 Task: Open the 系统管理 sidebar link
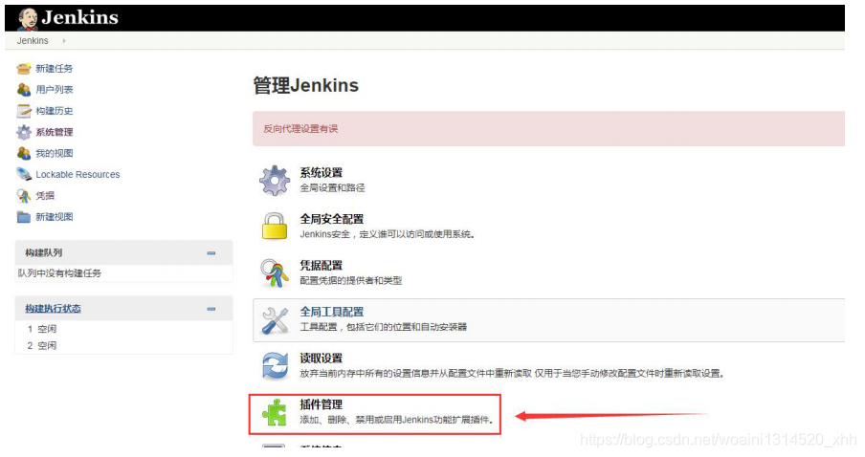tap(54, 132)
